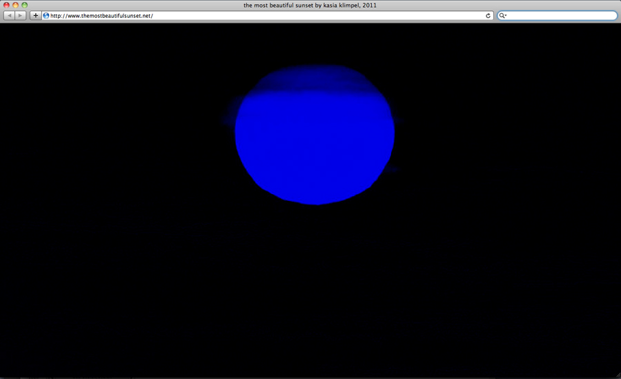This screenshot has height=379, width=621.
Task: Click the window title text
Action: (x=310, y=5)
